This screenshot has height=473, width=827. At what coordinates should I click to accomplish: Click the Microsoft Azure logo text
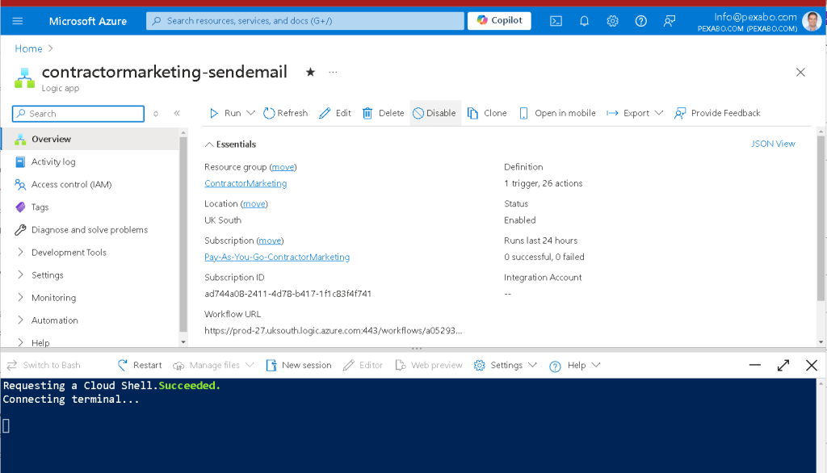(88, 21)
